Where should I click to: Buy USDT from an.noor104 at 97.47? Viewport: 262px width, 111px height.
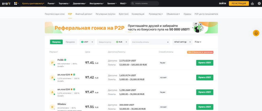pos(205,92)
